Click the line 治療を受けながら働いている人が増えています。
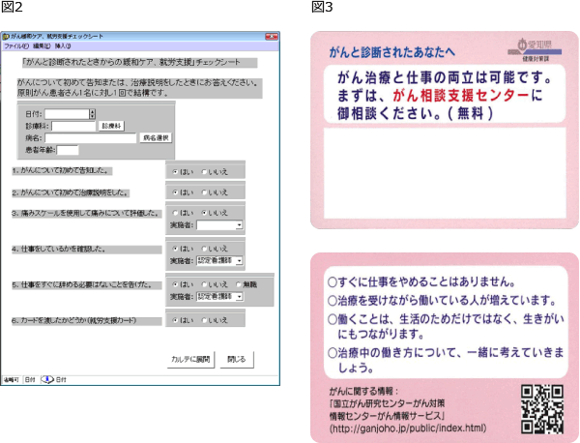 tap(443, 300)
